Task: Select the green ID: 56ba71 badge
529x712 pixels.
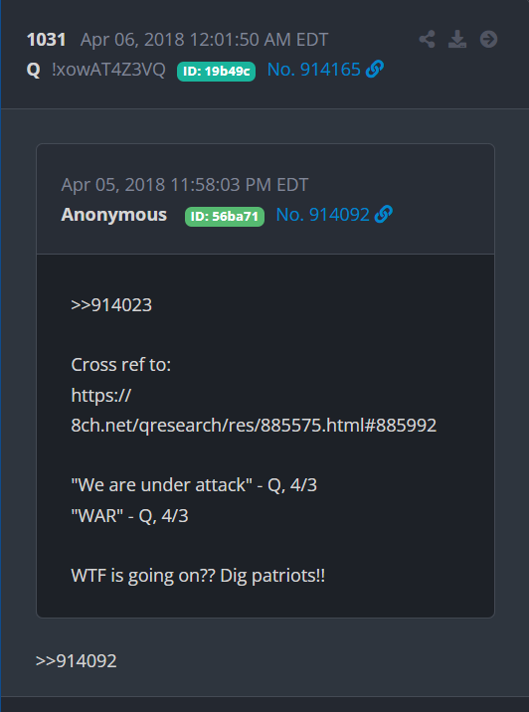Action: click(225, 217)
